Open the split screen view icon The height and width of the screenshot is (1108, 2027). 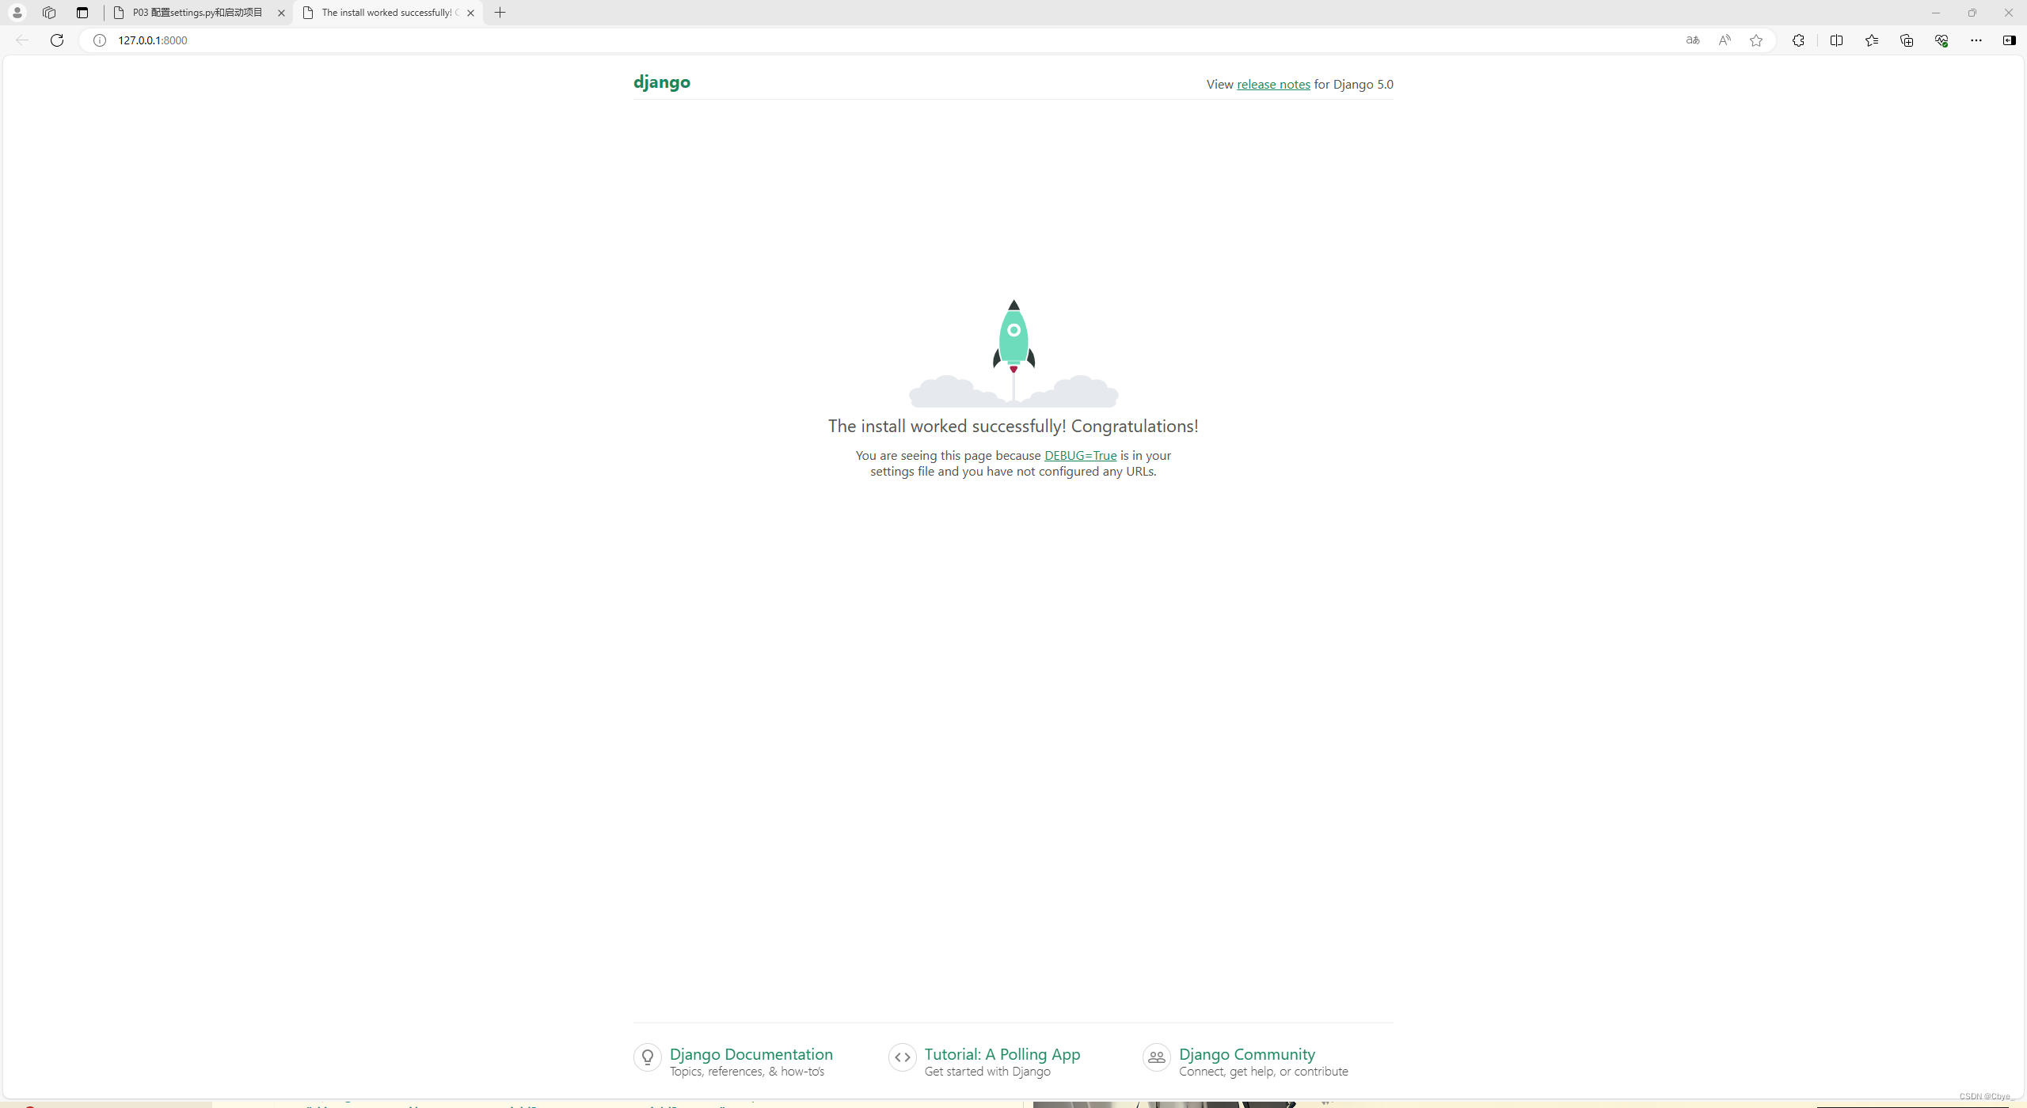click(x=1836, y=40)
